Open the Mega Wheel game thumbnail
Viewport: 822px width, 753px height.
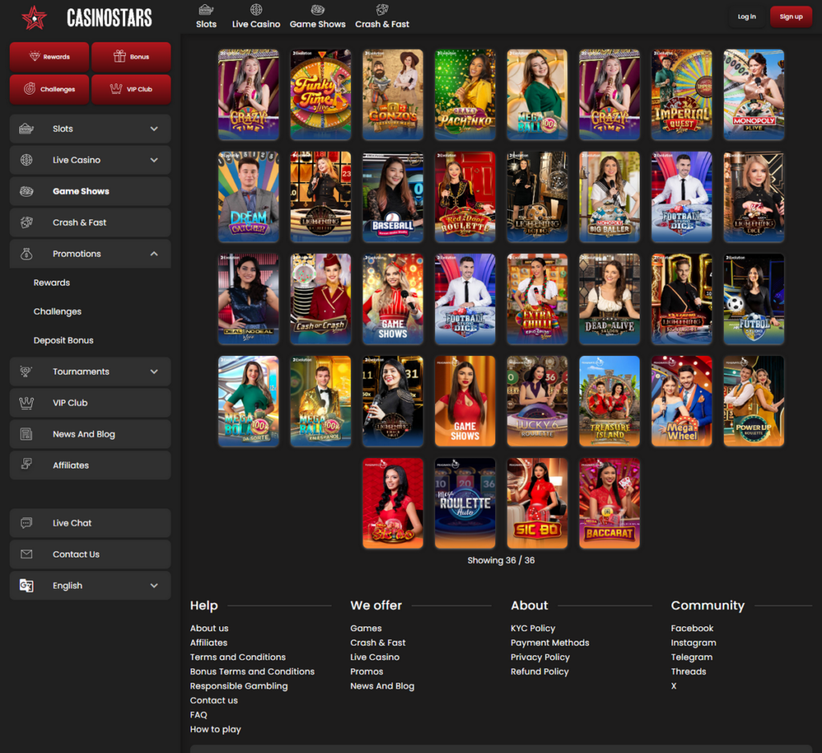[x=682, y=401]
